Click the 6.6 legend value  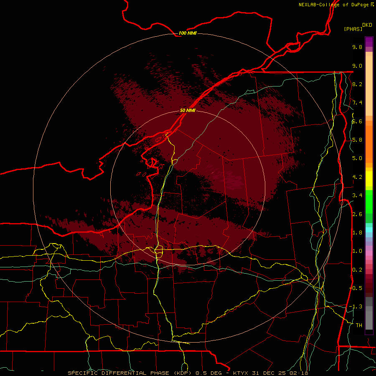pyautogui.click(x=357, y=121)
